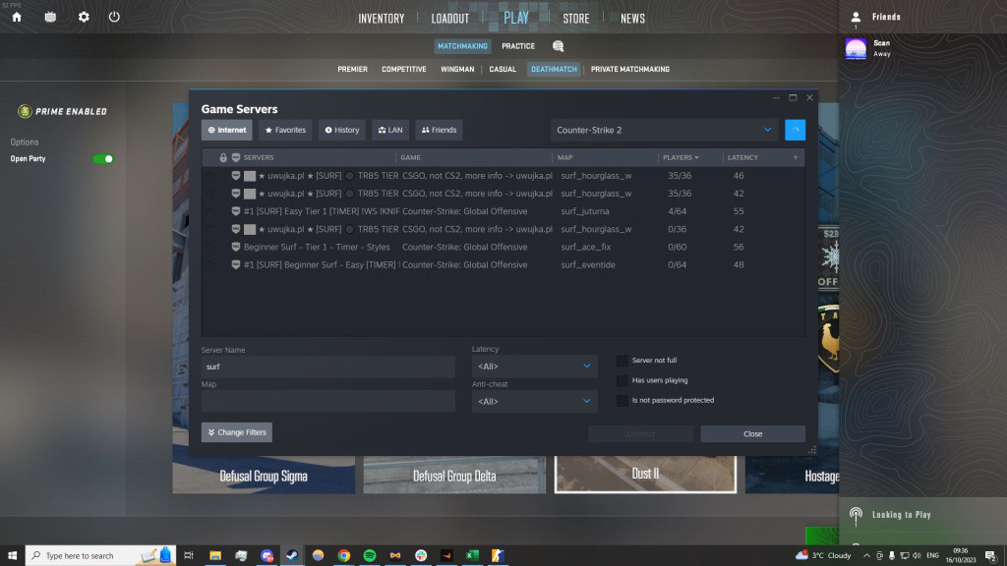Switch to the Favorites tab

pos(285,130)
